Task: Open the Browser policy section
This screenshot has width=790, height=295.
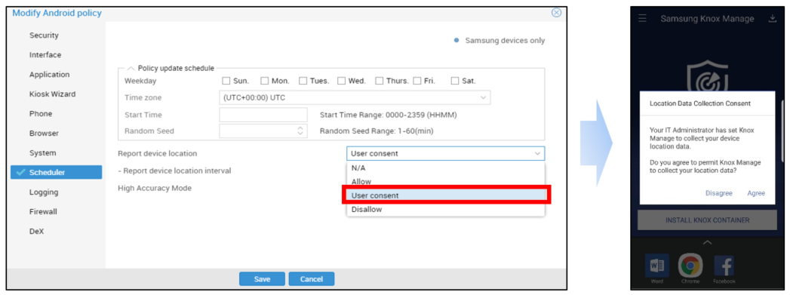Action: click(44, 134)
